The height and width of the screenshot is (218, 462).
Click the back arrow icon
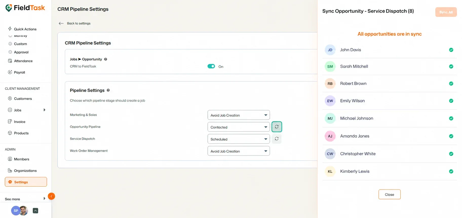tap(61, 23)
